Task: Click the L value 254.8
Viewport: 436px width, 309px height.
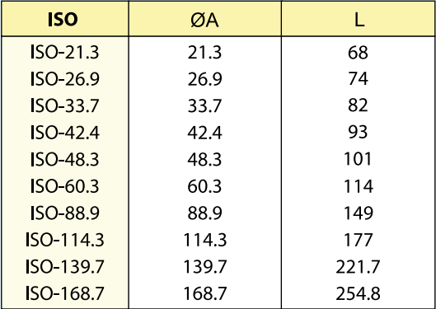Action: point(358,293)
